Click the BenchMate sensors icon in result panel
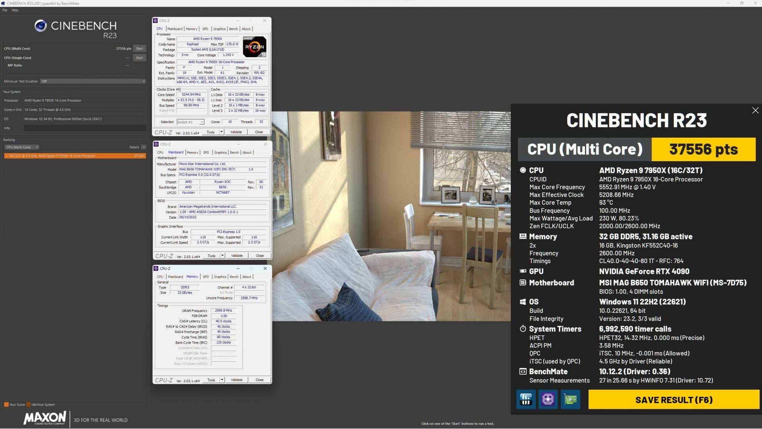This screenshot has width=762, height=429. [526, 400]
